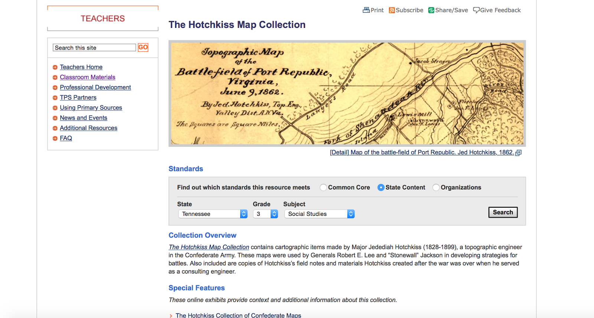Click the bullet icon beside TPS Partners
The height and width of the screenshot is (318, 594).
pyautogui.click(x=55, y=98)
